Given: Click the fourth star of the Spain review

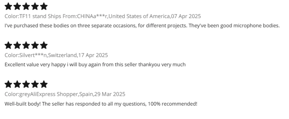Looking at the screenshot, I should coord(35,84).
